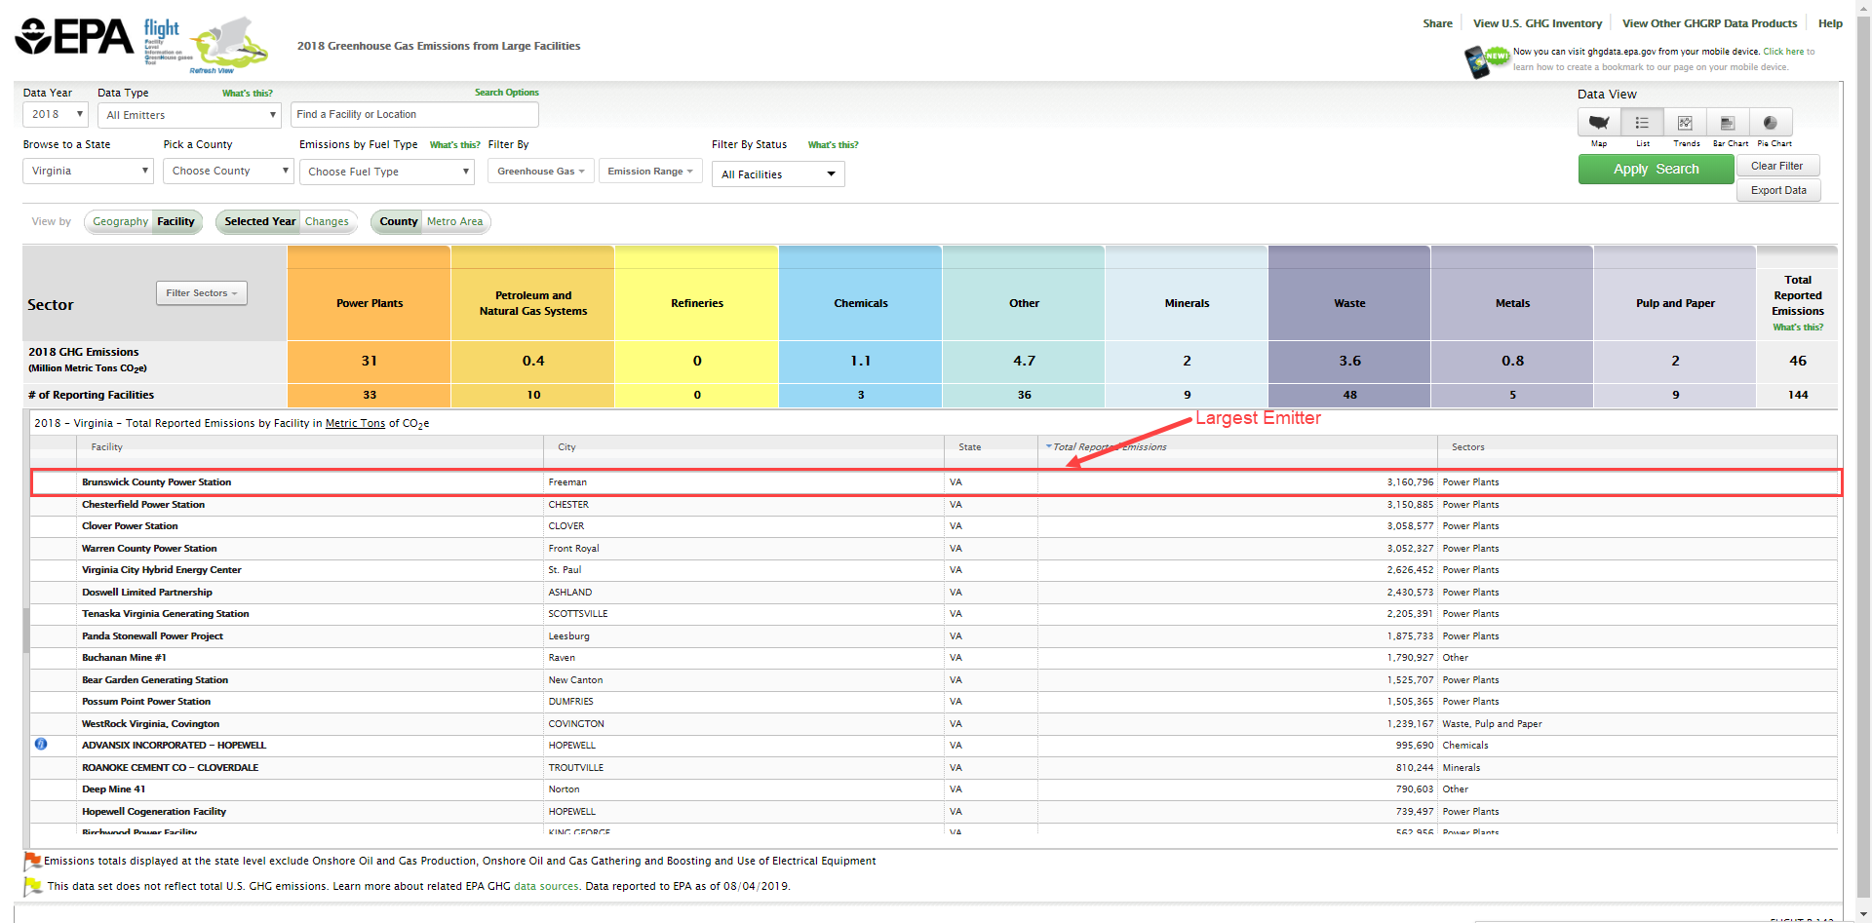Open Clover Power Station row
This screenshot has height=923, width=1872.
tap(130, 526)
